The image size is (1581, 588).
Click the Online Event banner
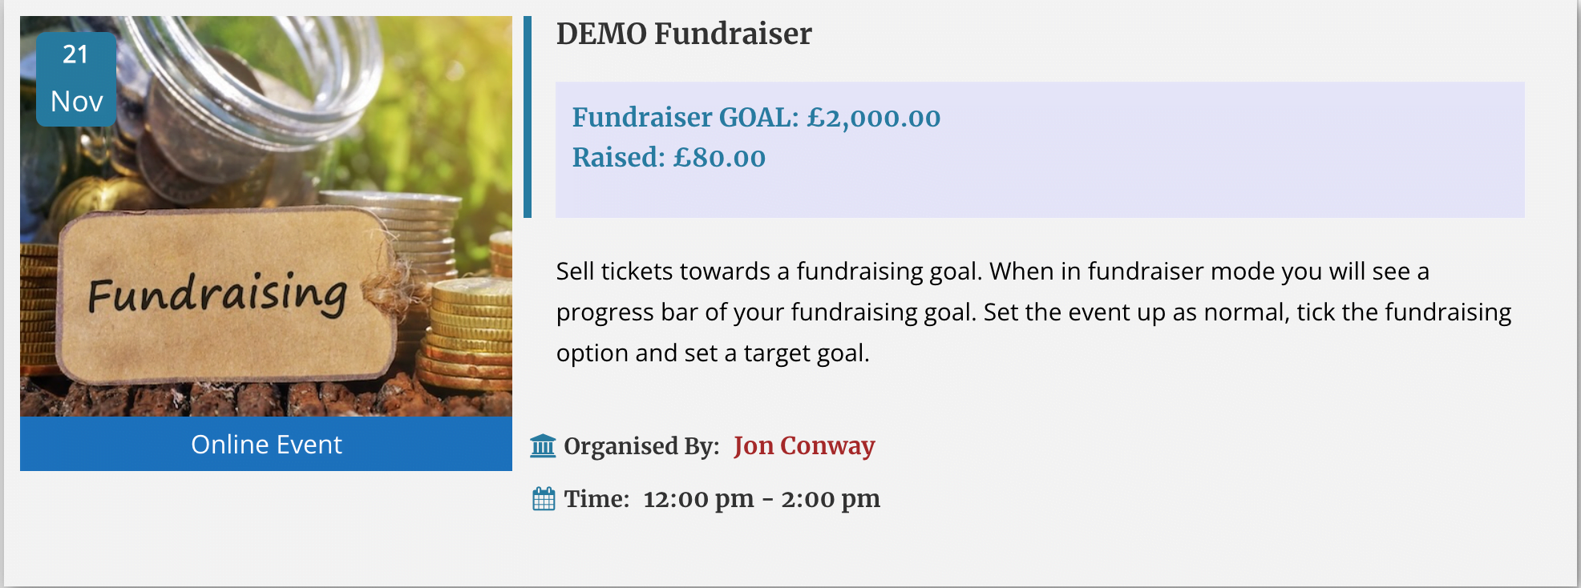click(266, 444)
